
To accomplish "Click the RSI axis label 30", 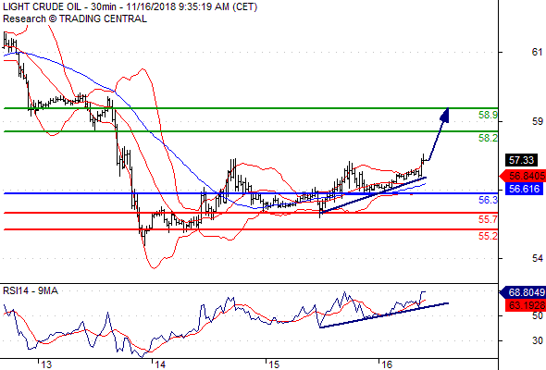I will pyautogui.click(x=538, y=340).
